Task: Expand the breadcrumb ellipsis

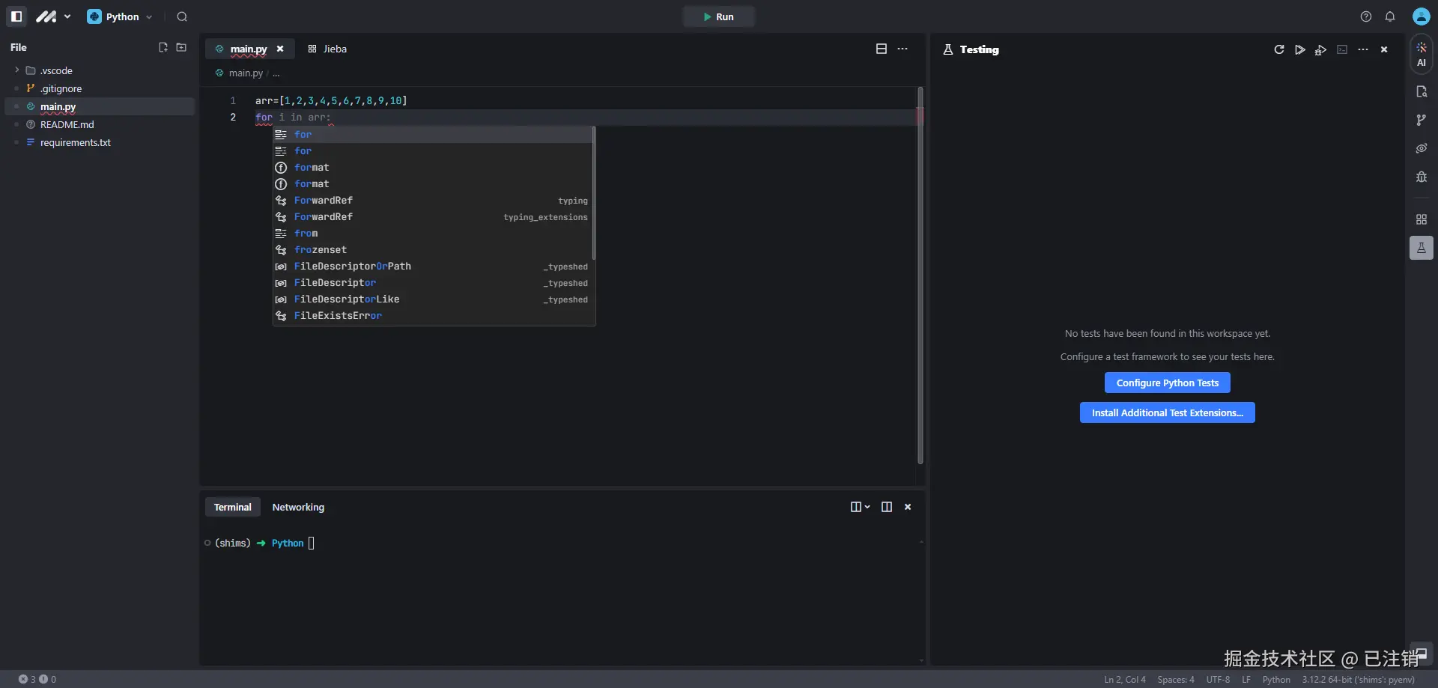Action: pyautogui.click(x=276, y=73)
